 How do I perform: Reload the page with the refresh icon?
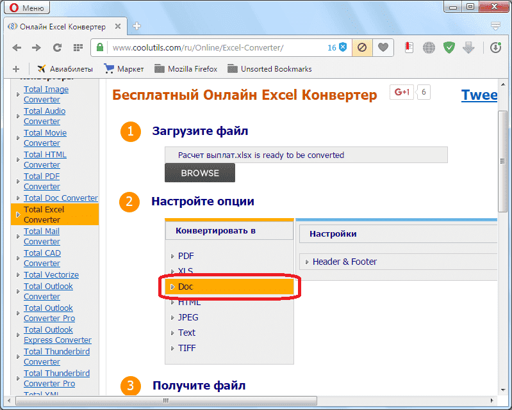(x=57, y=47)
